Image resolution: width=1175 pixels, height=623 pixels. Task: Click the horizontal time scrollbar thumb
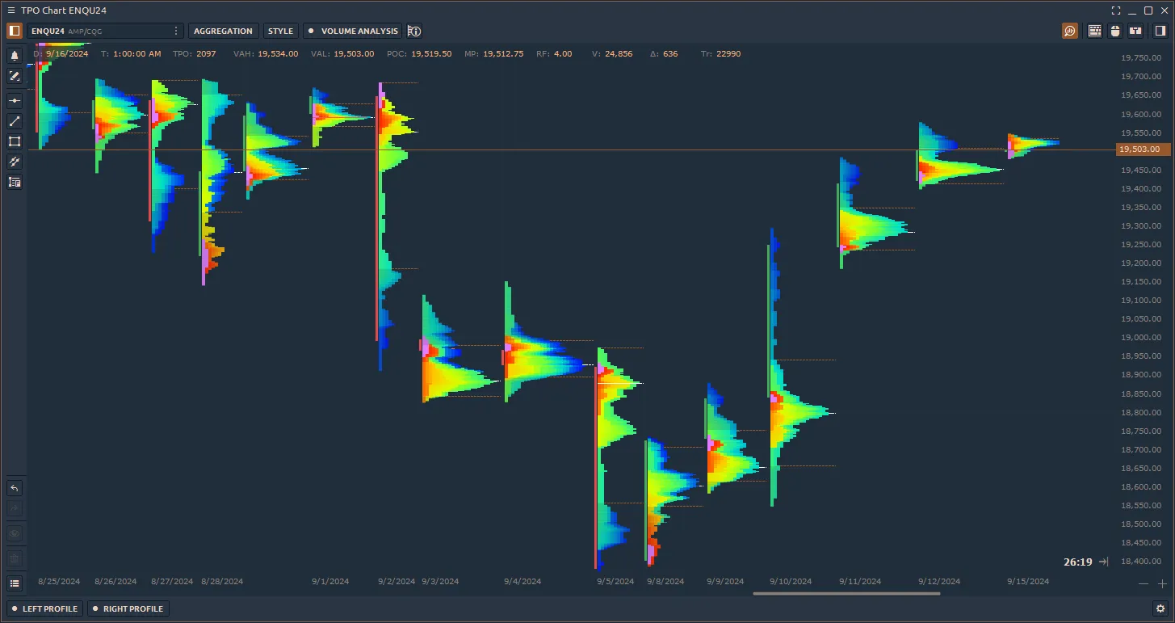pos(846,594)
